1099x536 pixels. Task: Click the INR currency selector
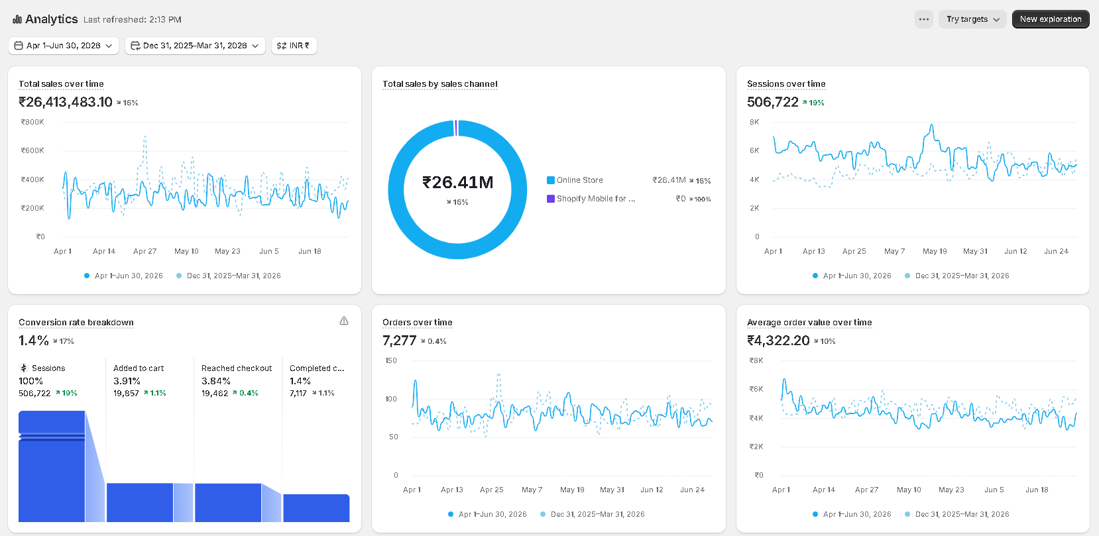click(294, 46)
